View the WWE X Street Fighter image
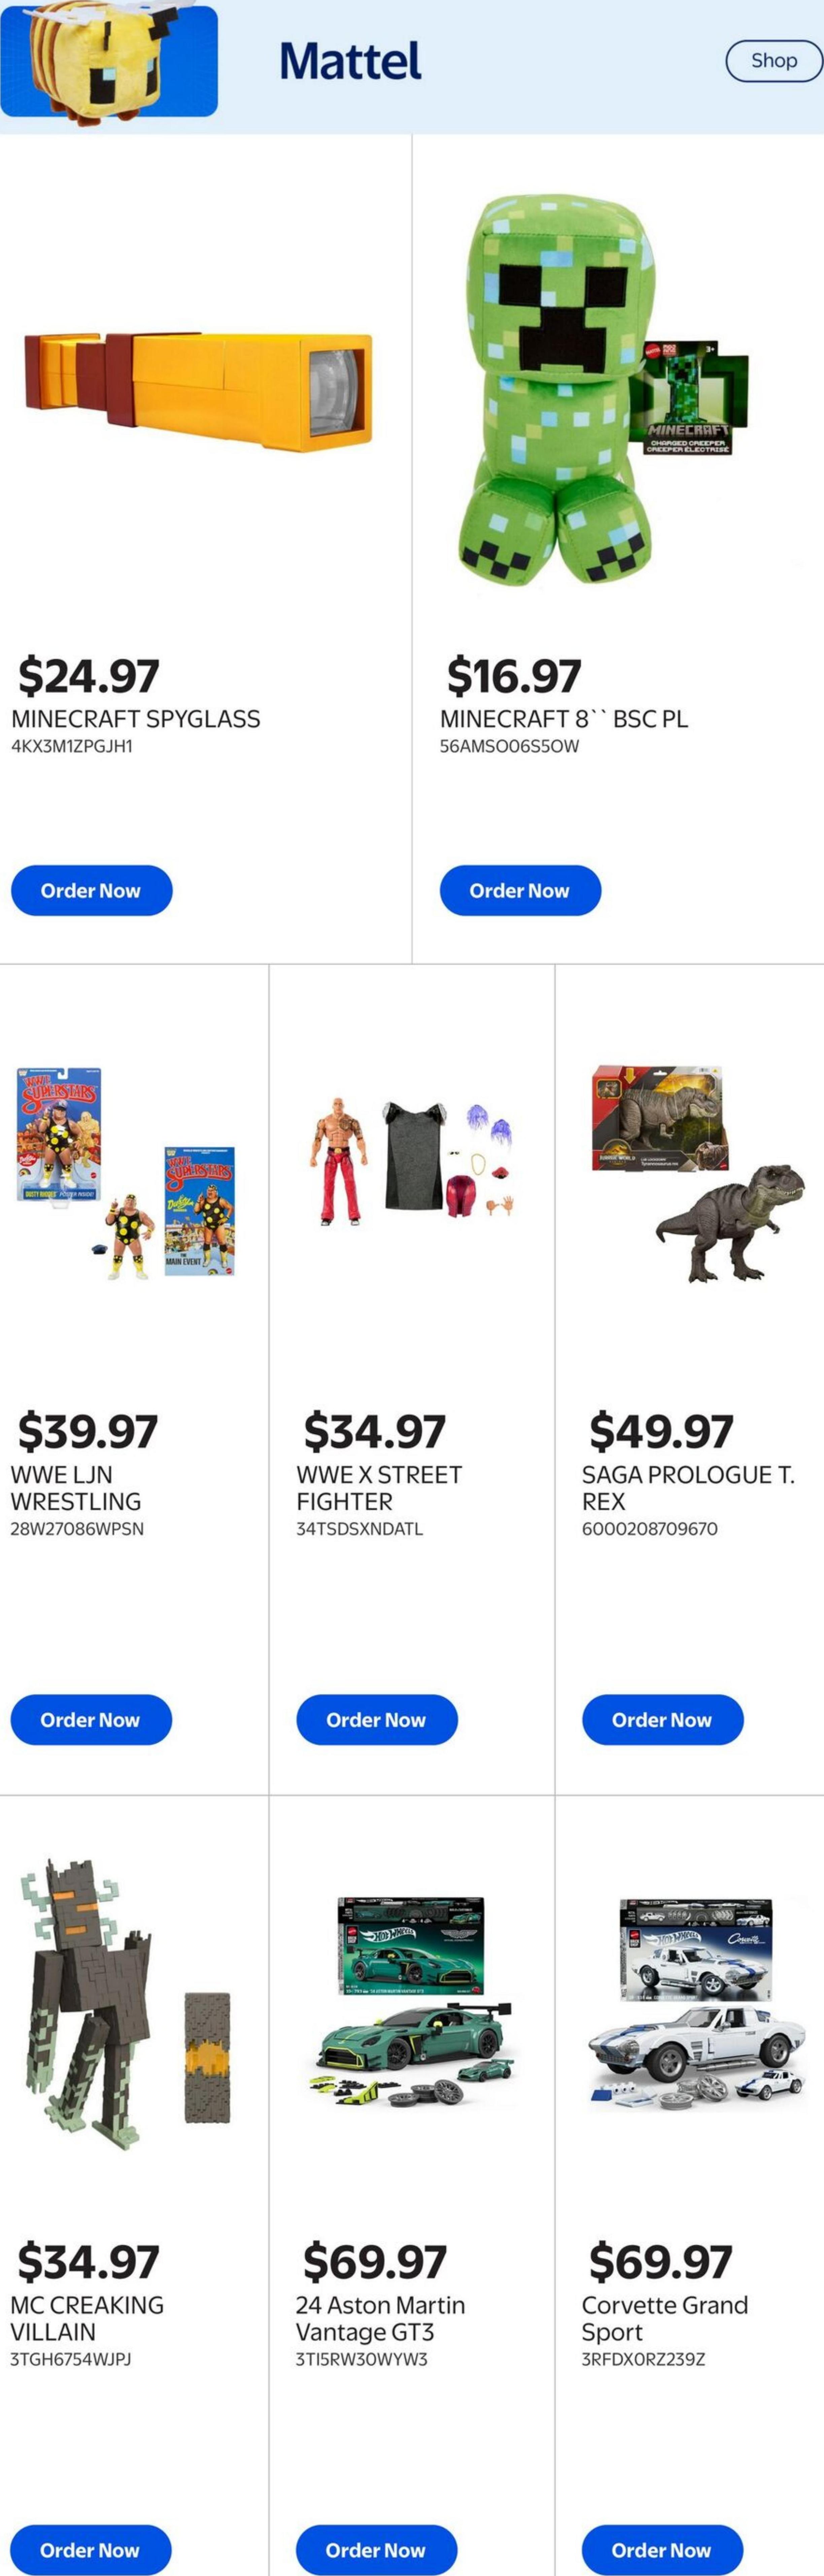The height and width of the screenshot is (2576, 824). (x=411, y=1162)
